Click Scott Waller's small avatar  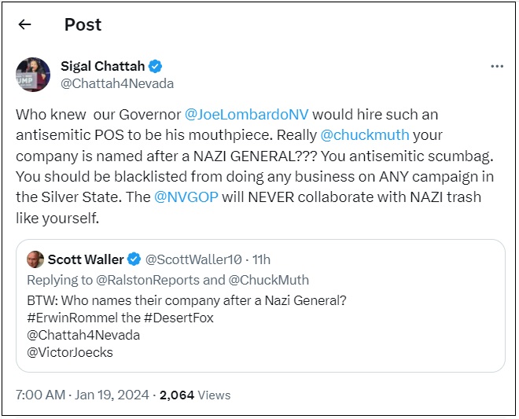pos(35,259)
